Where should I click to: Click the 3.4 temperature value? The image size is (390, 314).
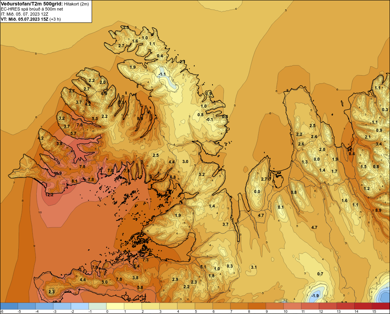pyautogui.click(x=379, y=144)
